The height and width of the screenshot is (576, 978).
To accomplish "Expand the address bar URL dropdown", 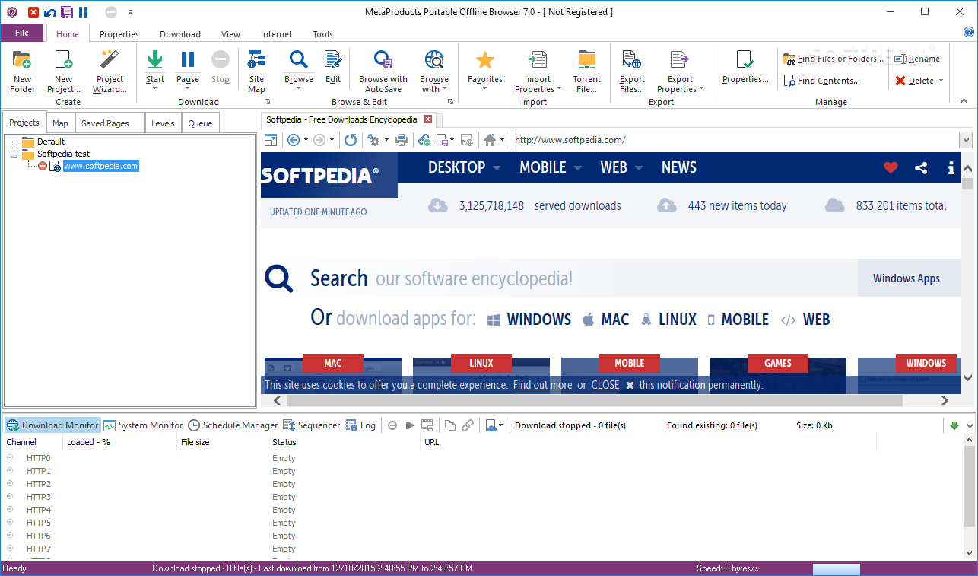I will point(966,140).
